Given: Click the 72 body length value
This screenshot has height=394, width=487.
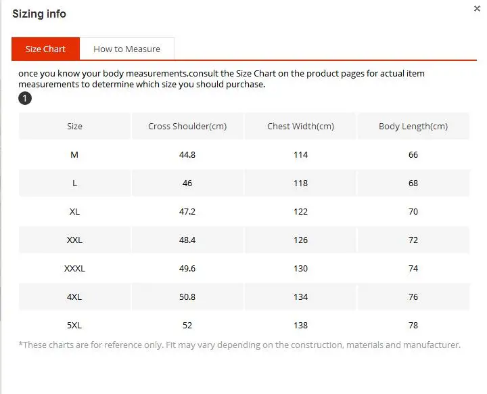Looking at the screenshot, I should coord(413,240).
